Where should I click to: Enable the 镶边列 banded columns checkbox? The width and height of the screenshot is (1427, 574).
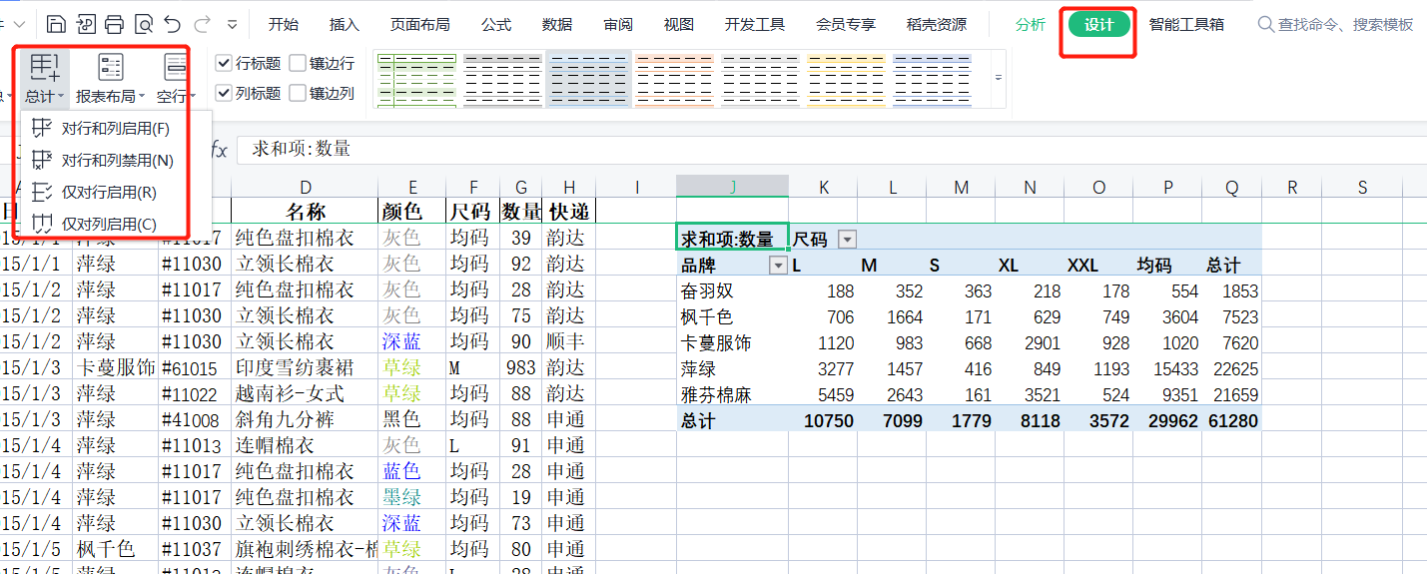pyautogui.click(x=298, y=94)
